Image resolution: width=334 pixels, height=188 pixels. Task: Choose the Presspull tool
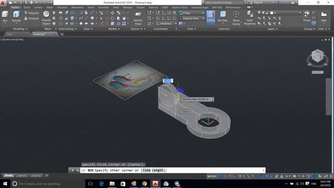click(x=31, y=19)
